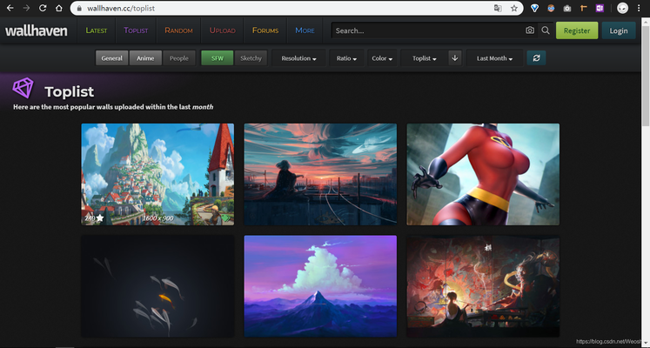Bookmark this page with star icon
The image size is (650, 348).
[514, 8]
